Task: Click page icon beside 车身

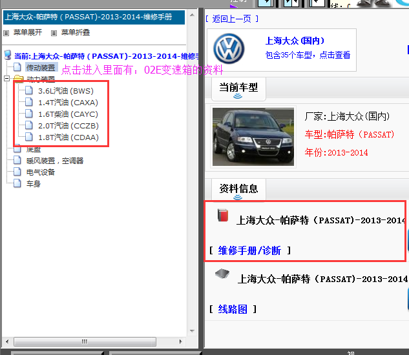Action: (x=17, y=183)
